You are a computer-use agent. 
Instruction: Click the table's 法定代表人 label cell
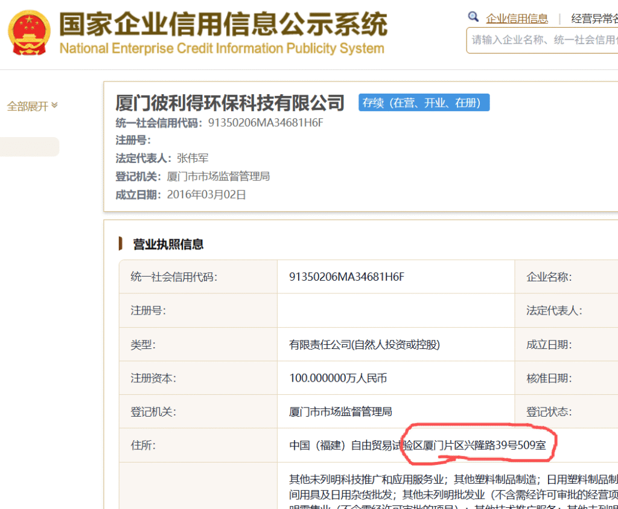tap(566, 311)
